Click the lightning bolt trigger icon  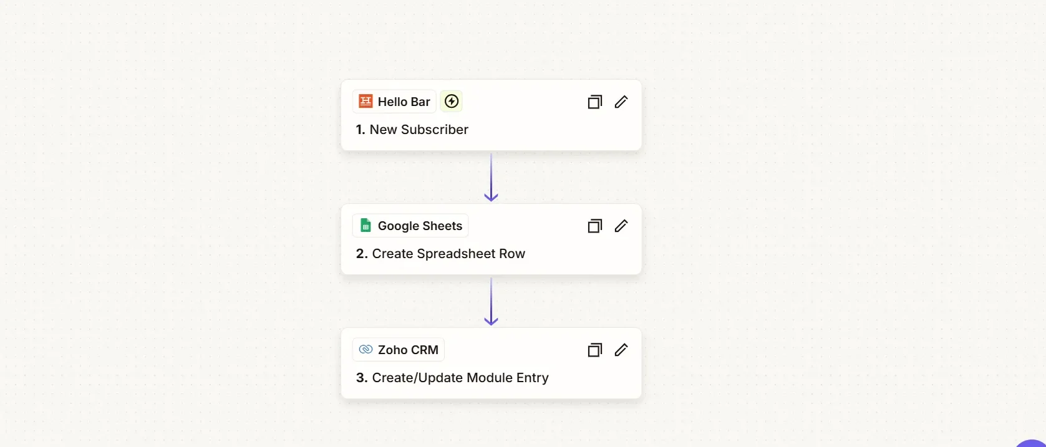click(452, 102)
